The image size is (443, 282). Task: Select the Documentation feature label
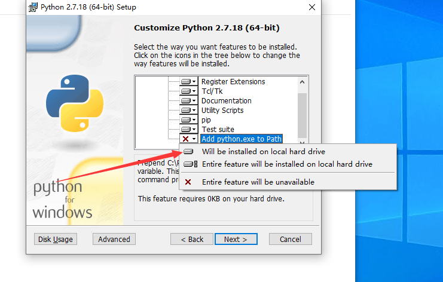pyautogui.click(x=227, y=101)
